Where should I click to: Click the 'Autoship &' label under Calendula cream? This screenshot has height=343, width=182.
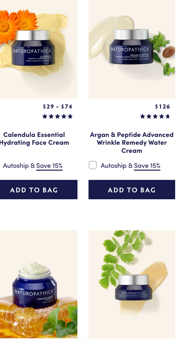pyautogui.click(x=19, y=166)
